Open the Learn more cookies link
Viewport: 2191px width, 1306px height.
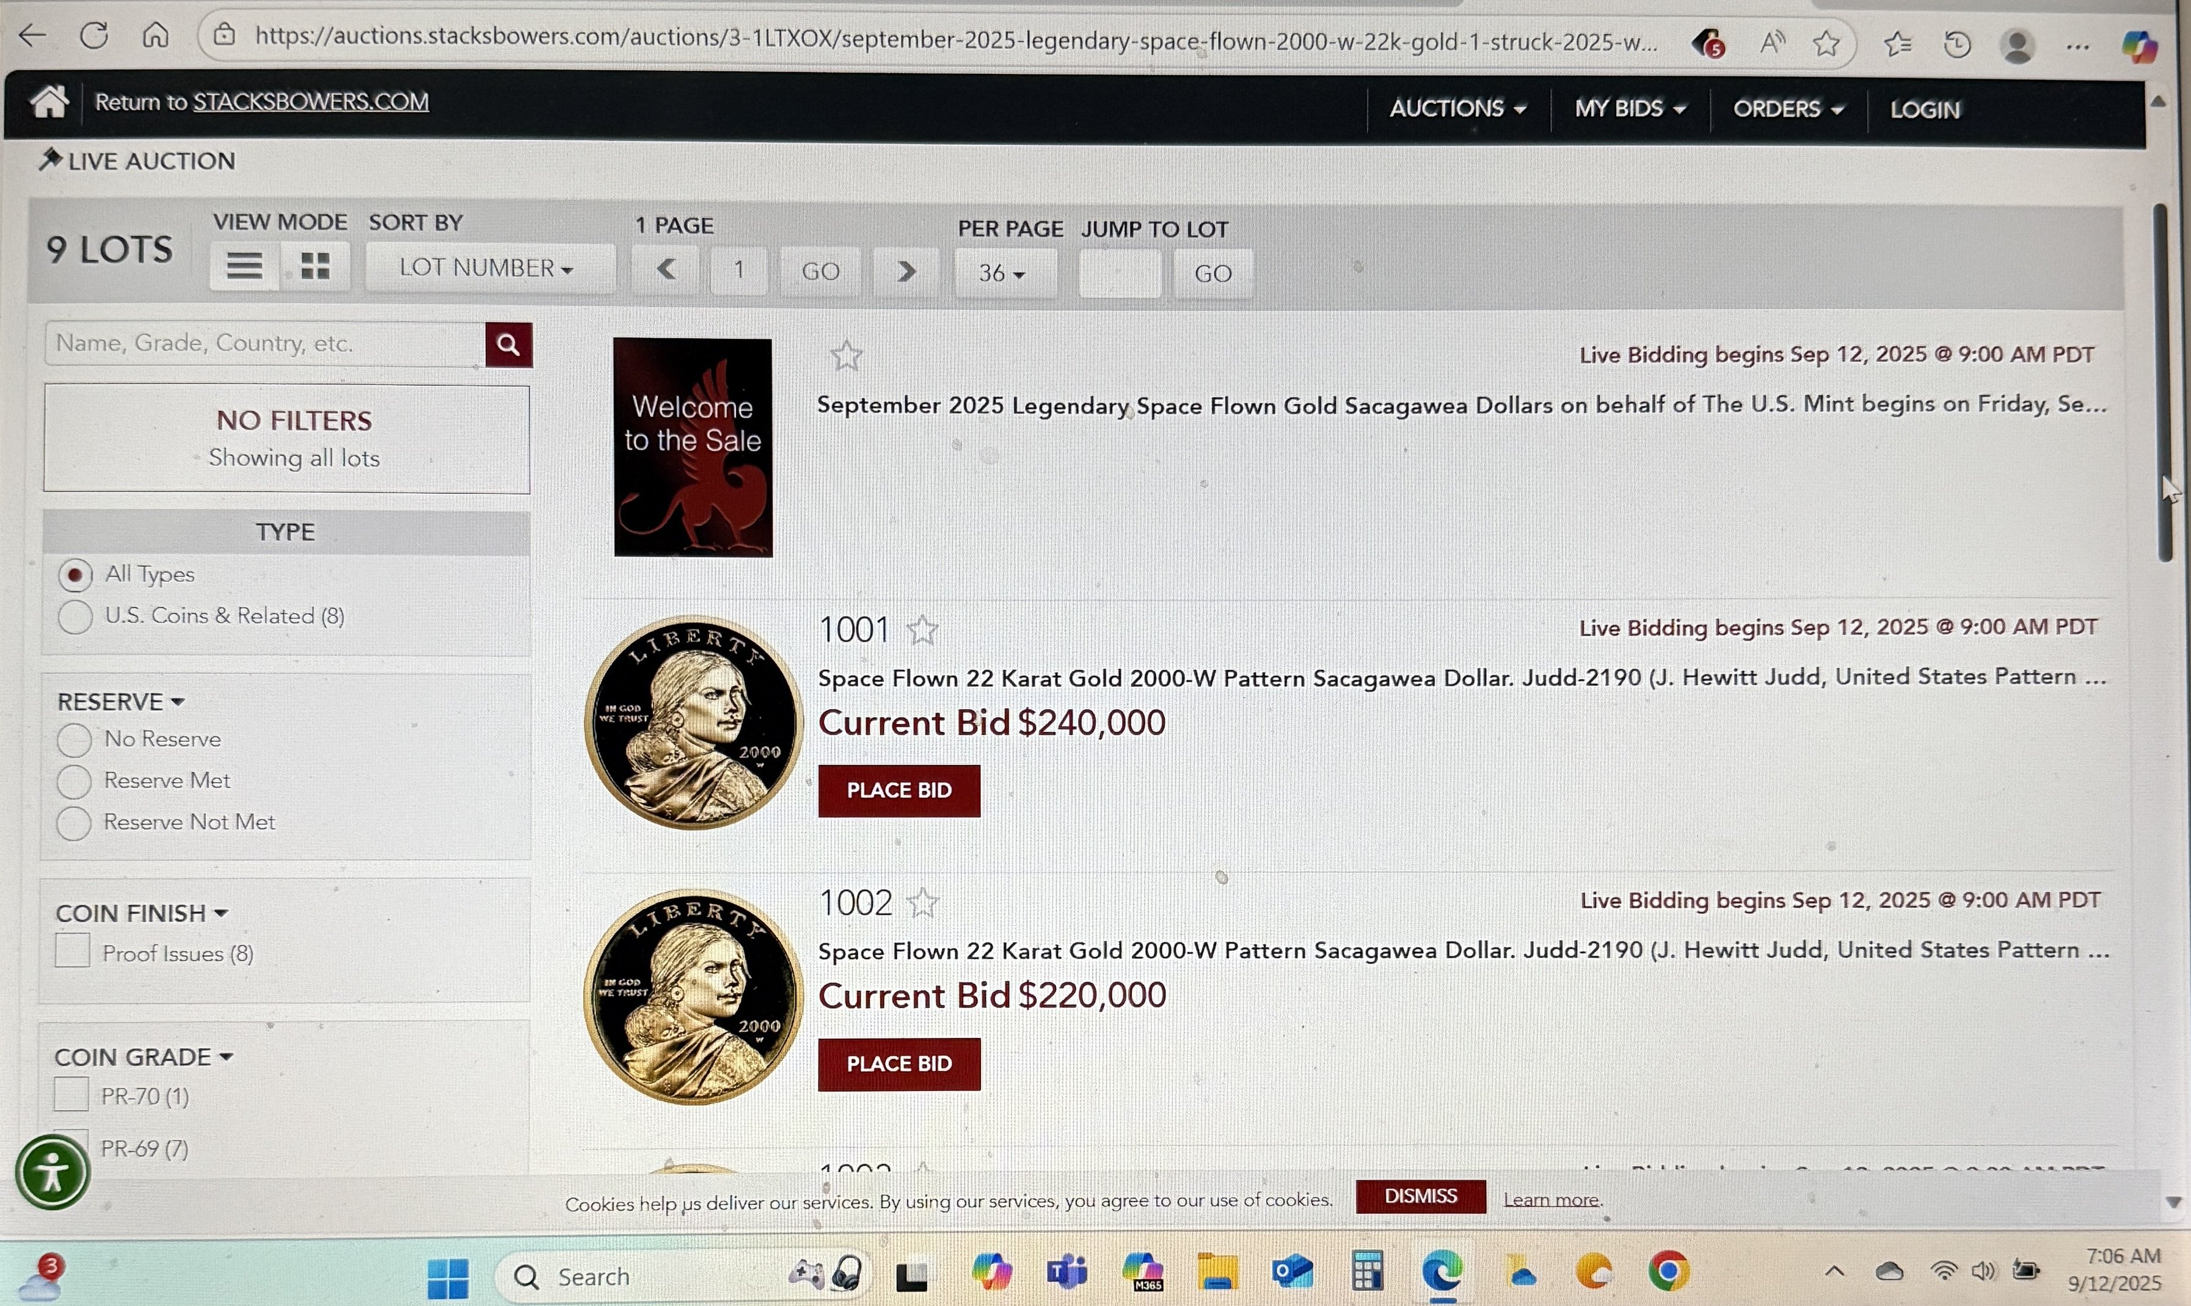1552,1200
